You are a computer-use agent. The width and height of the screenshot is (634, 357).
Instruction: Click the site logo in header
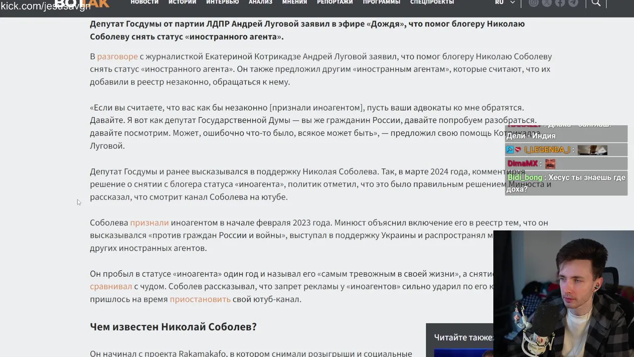tap(82, 3)
